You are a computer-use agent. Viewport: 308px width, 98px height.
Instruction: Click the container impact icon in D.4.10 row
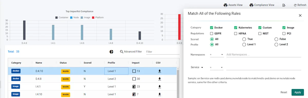pos(134,71)
